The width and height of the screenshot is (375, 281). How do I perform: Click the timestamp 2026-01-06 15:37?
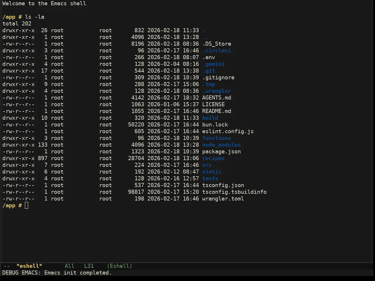point(173,104)
